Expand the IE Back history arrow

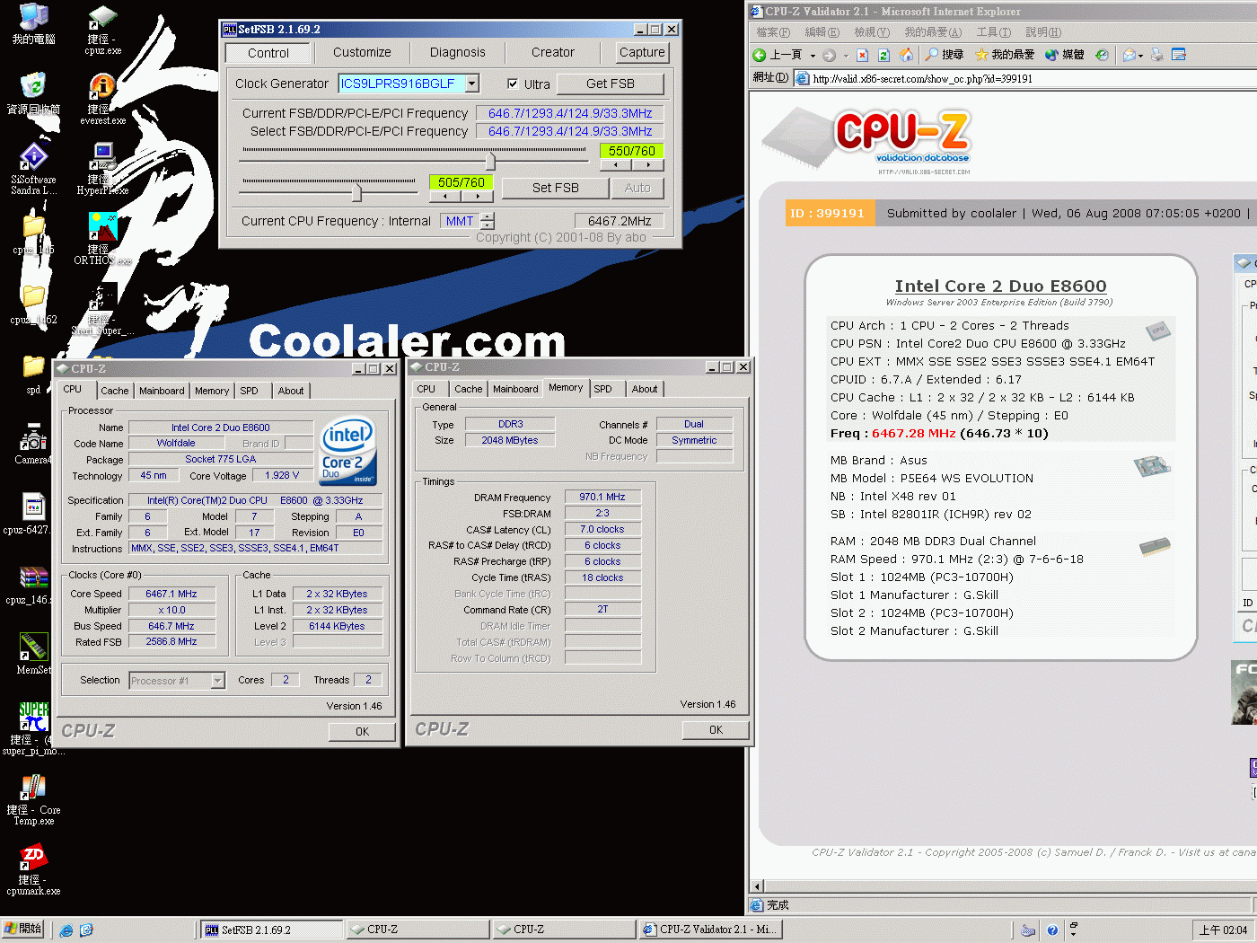pos(813,55)
